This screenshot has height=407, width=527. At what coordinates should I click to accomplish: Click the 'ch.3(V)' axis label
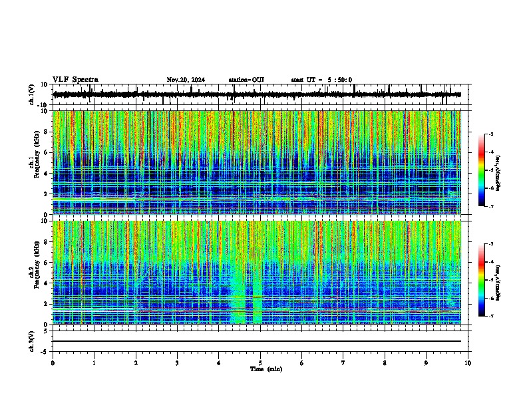point(32,341)
